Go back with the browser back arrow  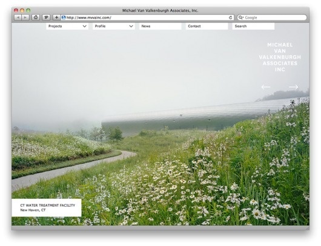pyautogui.click(x=18, y=18)
